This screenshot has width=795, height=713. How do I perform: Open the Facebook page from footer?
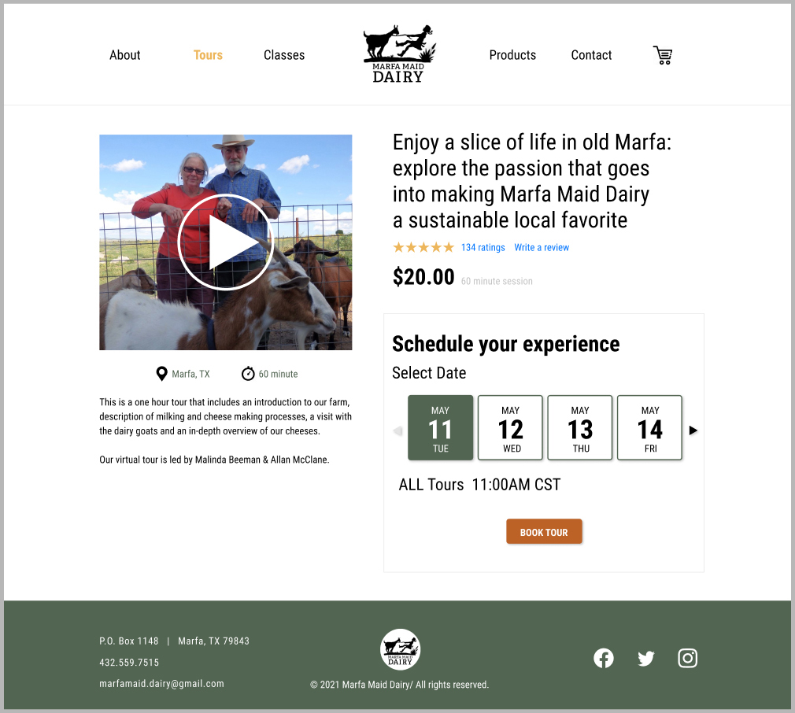click(x=604, y=658)
